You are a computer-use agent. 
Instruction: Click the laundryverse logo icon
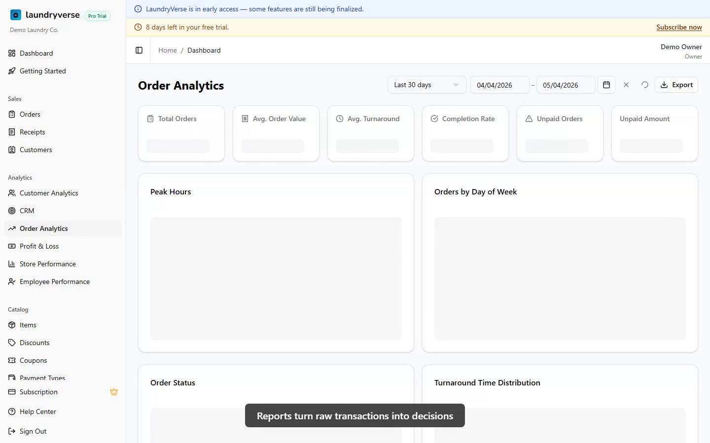click(x=16, y=15)
